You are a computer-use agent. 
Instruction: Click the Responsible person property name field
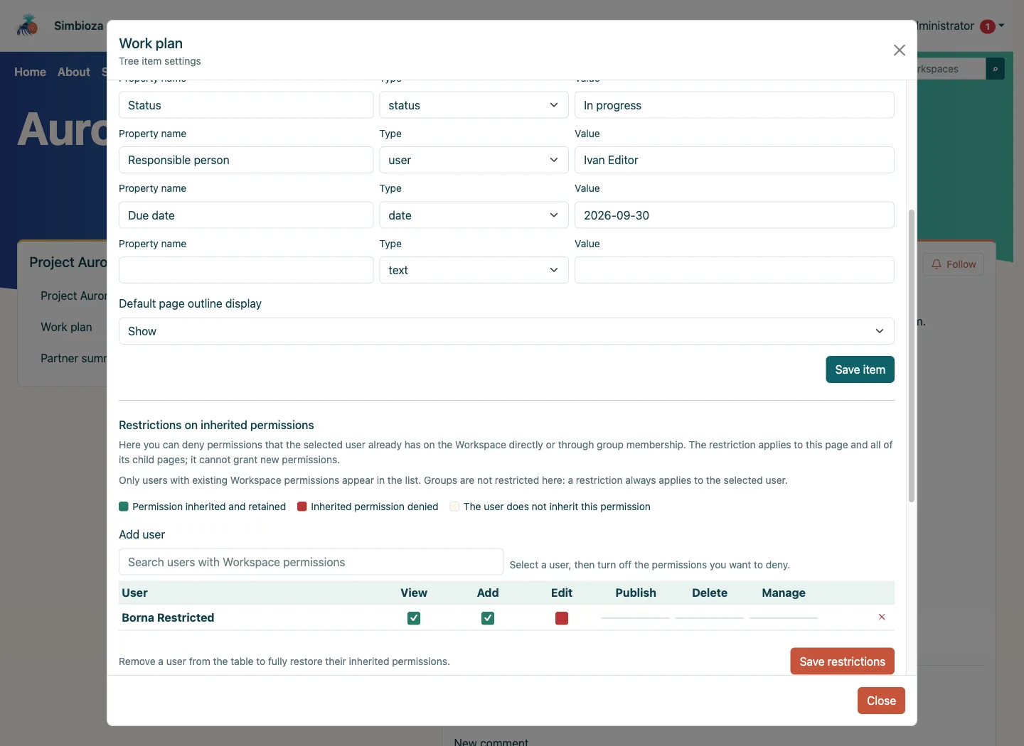tap(246, 160)
